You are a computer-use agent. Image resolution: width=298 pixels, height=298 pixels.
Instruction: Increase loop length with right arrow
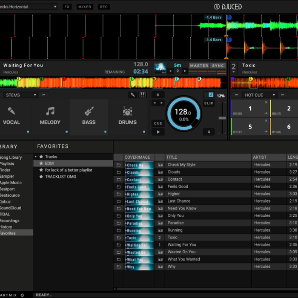(161, 103)
